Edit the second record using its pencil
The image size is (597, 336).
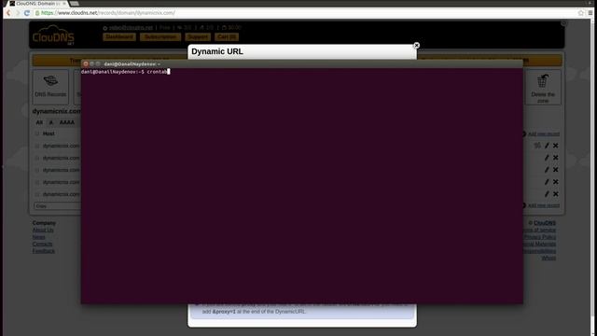[x=547, y=158]
